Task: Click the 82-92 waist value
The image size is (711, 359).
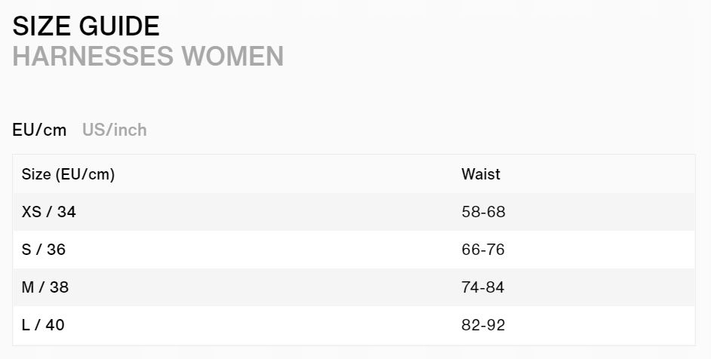Action: pyautogui.click(x=483, y=325)
